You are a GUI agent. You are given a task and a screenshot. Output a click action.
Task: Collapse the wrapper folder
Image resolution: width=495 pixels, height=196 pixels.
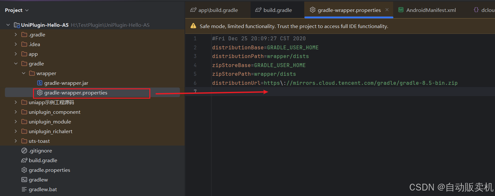23,73
